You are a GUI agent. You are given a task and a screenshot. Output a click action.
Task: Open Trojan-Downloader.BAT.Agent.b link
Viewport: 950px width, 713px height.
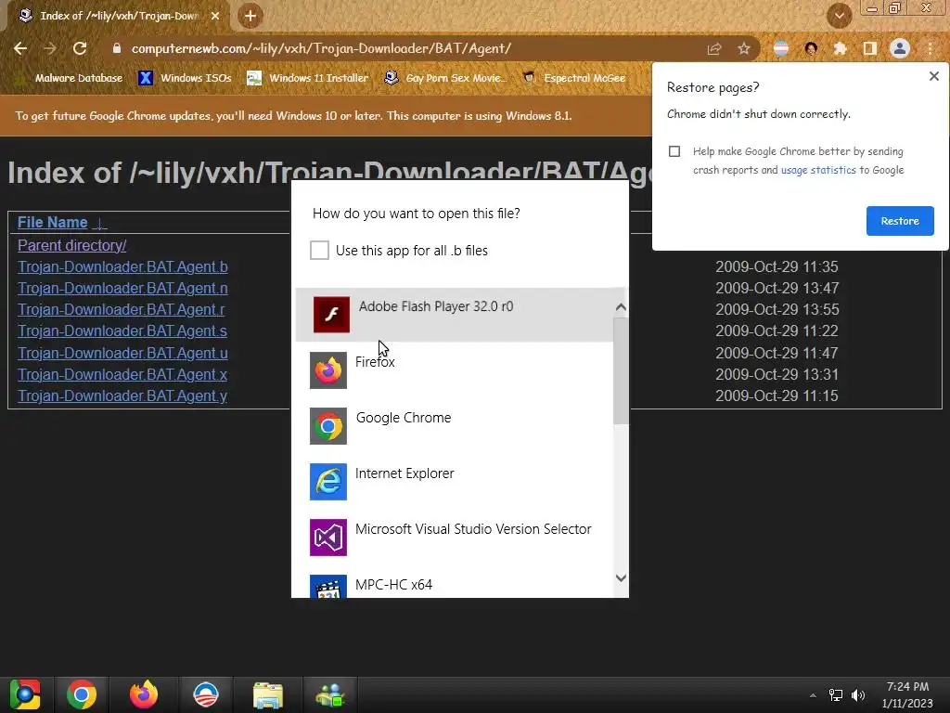[122, 266]
